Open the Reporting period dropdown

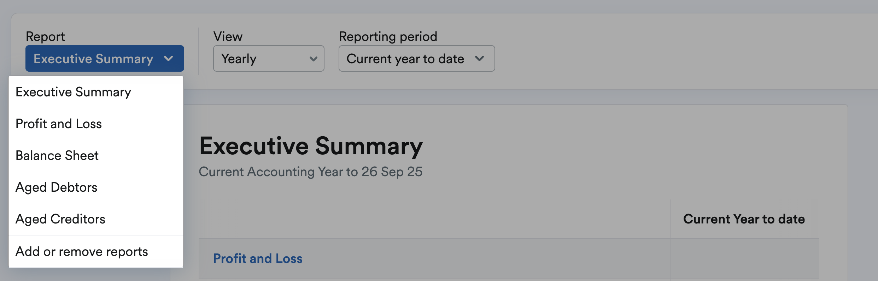point(416,59)
